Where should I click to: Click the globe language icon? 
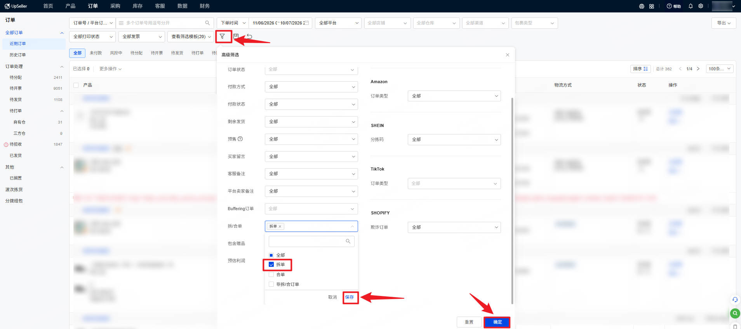[x=642, y=6]
